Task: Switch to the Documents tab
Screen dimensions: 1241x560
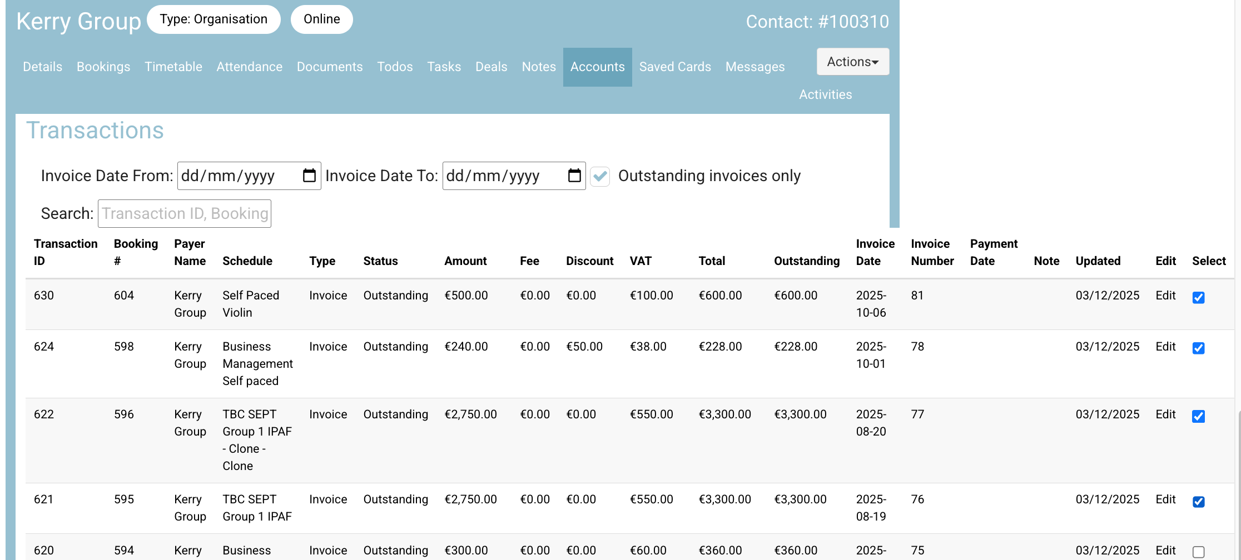Action: tap(330, 67)
